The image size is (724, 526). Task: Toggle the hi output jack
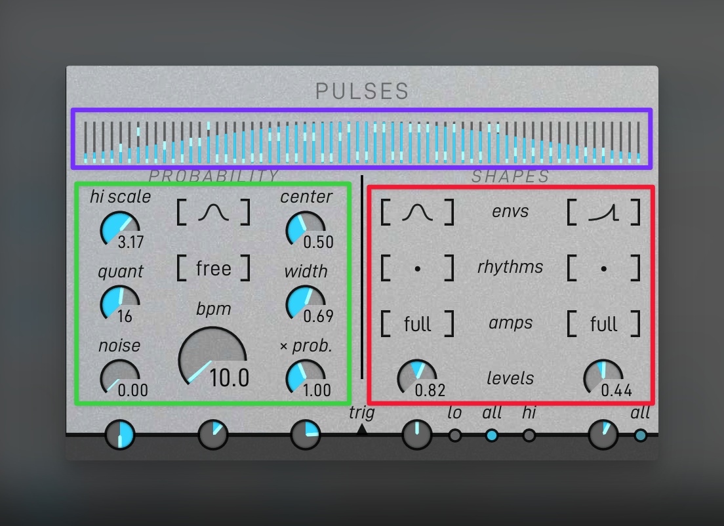529,435
